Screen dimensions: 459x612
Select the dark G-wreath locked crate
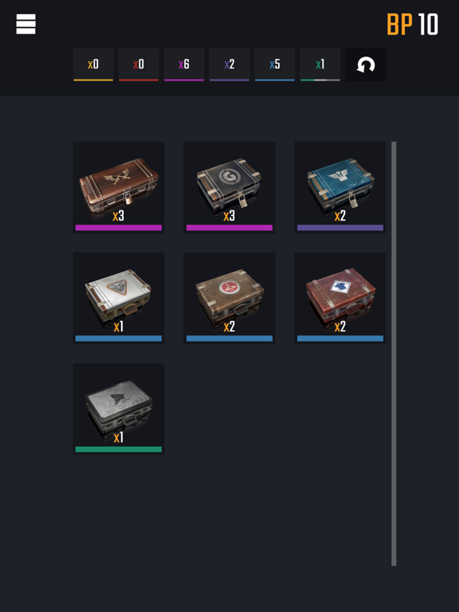[x=229, y=187]
